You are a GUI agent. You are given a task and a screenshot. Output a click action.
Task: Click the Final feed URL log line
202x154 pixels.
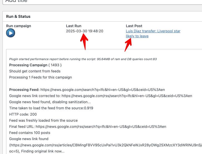[87, 126]
